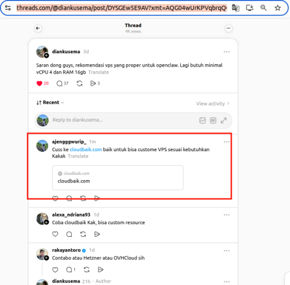Share alexa_ndriana93 reply
Viewport: 290px width, 285px height.
(x=97, y=234)
